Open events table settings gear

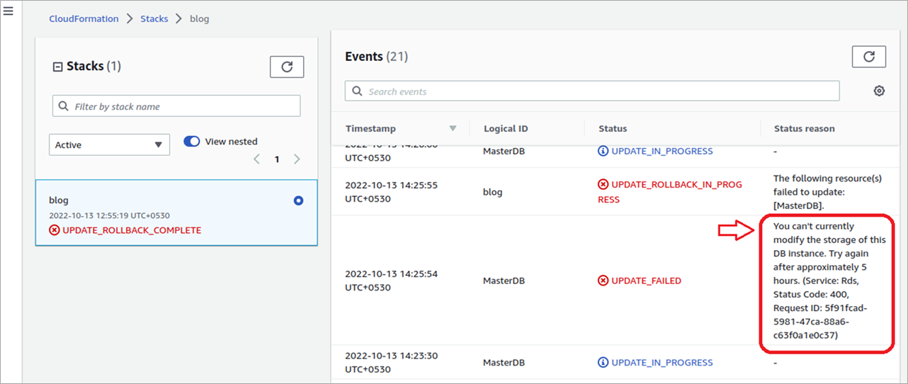(x=879, y=91)
